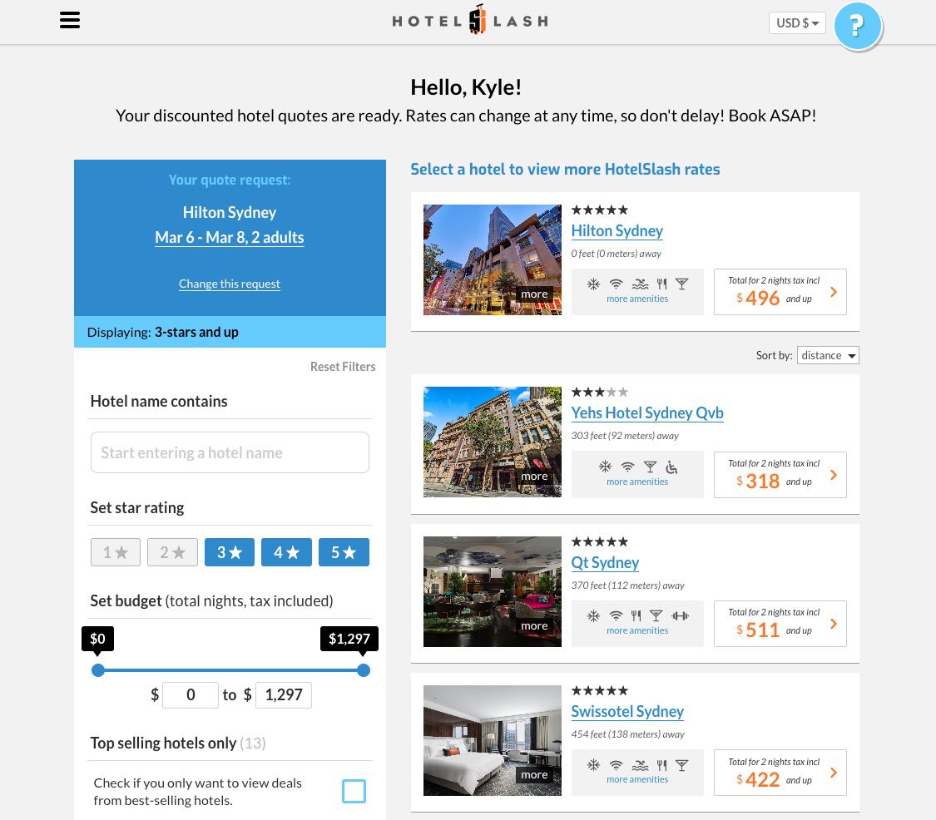Click the hotel name search input field

(x=230, y=452)
